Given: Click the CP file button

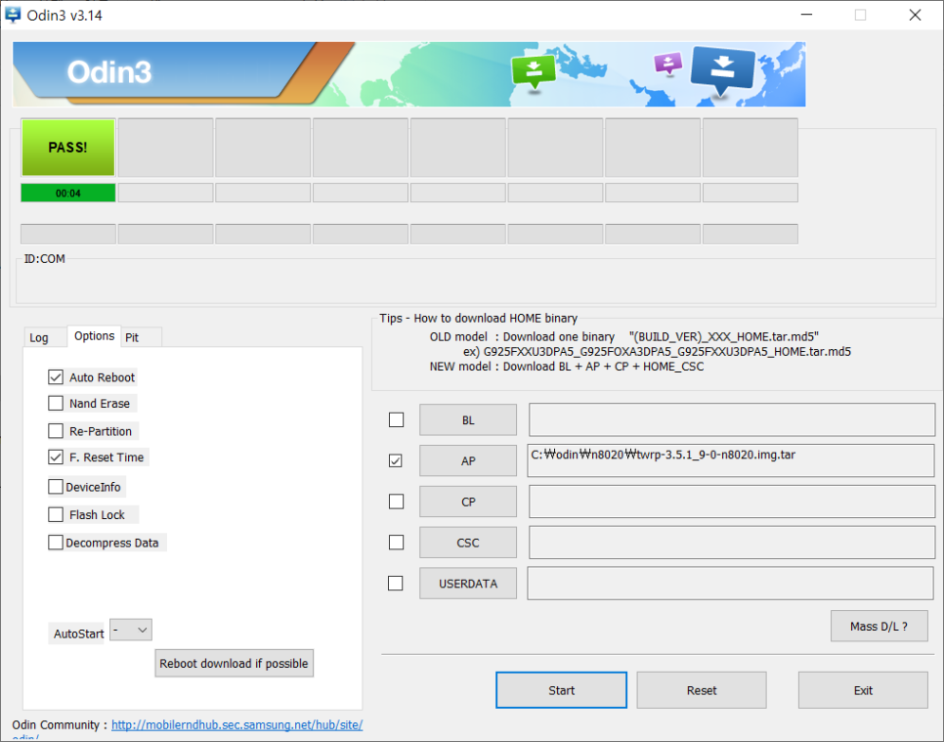Looking at the screenshot, I should [468, 502].
